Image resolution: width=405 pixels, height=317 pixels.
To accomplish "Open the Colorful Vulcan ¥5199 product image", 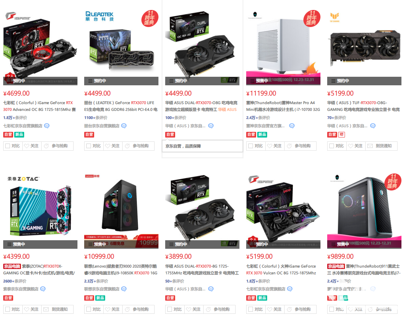I will [283, 207].
